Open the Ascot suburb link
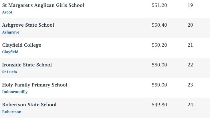210x118 pixels. pos(7,12)
